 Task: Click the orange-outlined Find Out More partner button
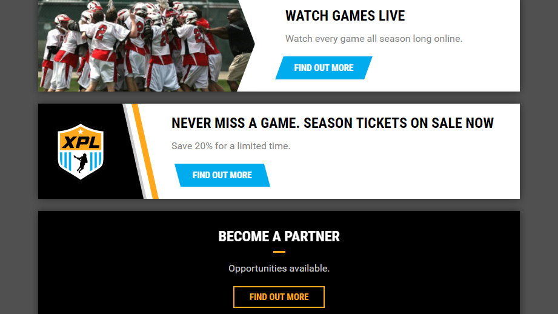(x=279, y=297)
